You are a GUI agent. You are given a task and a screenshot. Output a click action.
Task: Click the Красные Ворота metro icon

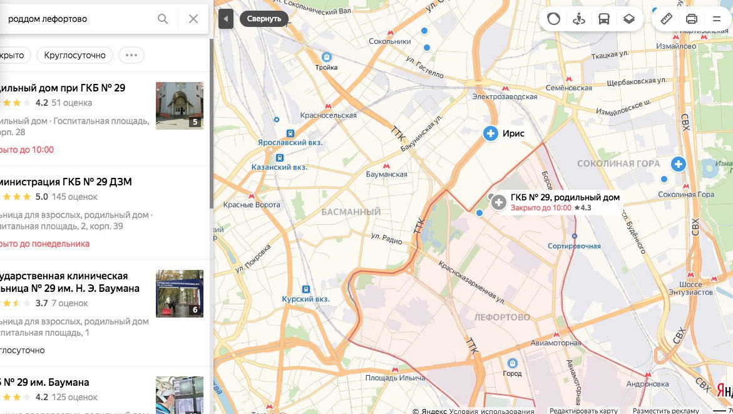point(252,196)
